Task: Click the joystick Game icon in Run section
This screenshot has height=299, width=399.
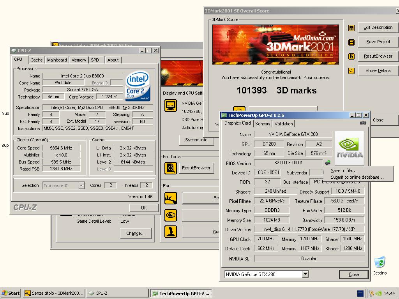Action: (x=171, y=232)
